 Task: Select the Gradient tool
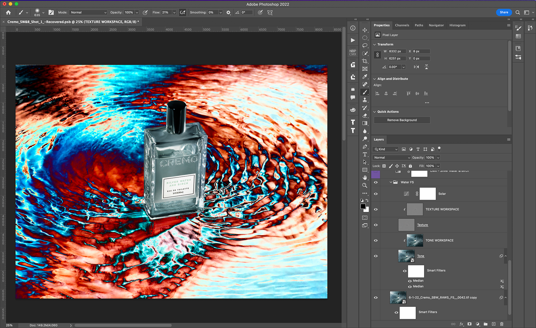365,123
